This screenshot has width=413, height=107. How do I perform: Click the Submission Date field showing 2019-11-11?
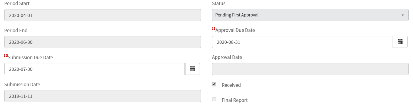coord(103,96)
